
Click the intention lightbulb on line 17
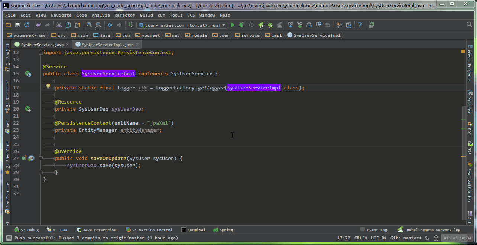coord(48,86)
